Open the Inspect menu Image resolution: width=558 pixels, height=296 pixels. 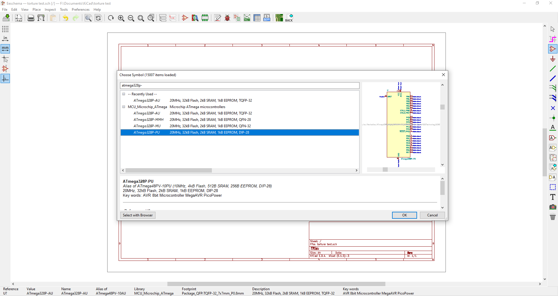tap(50, 10)
